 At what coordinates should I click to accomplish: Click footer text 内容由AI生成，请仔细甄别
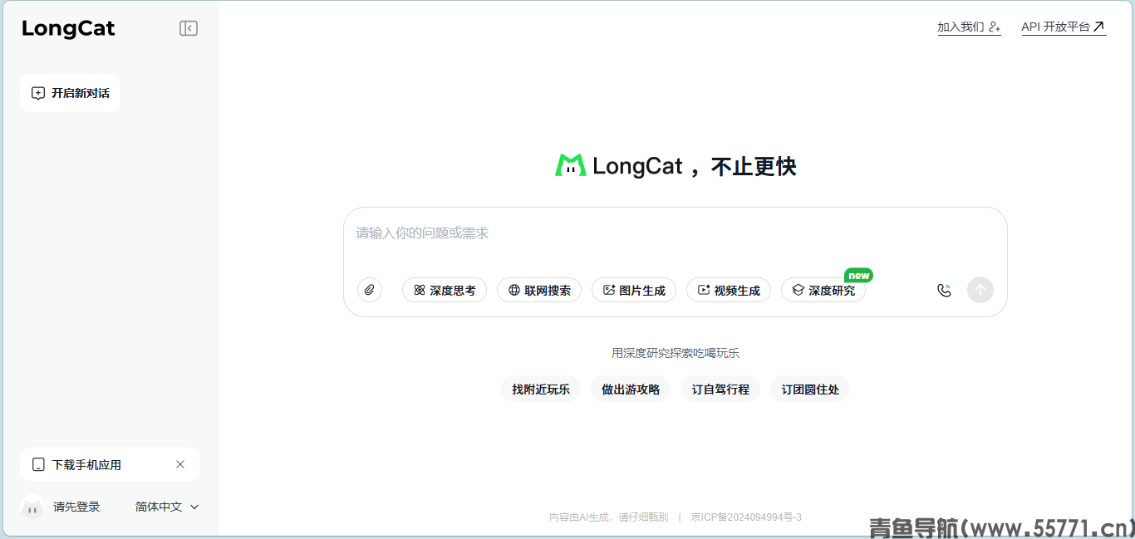coord(609,517)
